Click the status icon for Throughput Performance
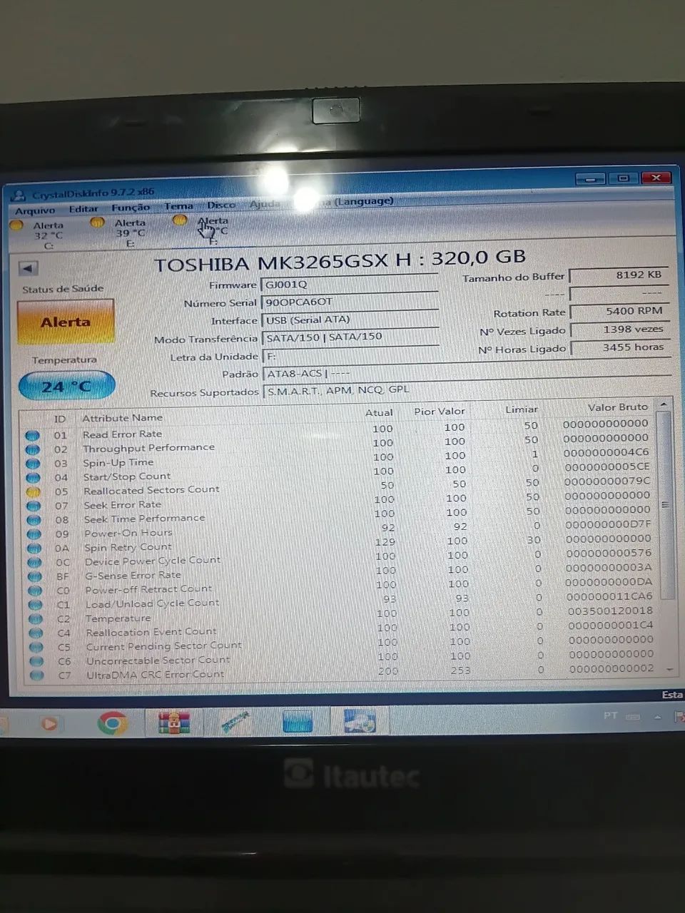 (32, 449)
